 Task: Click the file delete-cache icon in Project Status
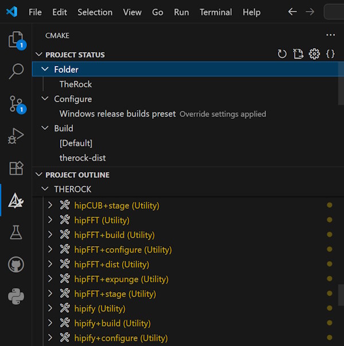click(x=298, y=54)
